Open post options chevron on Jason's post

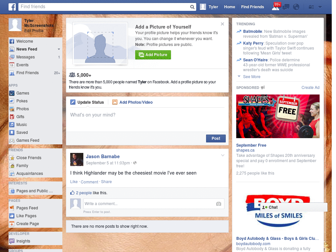pyautogui.click(x=223, y=155)
